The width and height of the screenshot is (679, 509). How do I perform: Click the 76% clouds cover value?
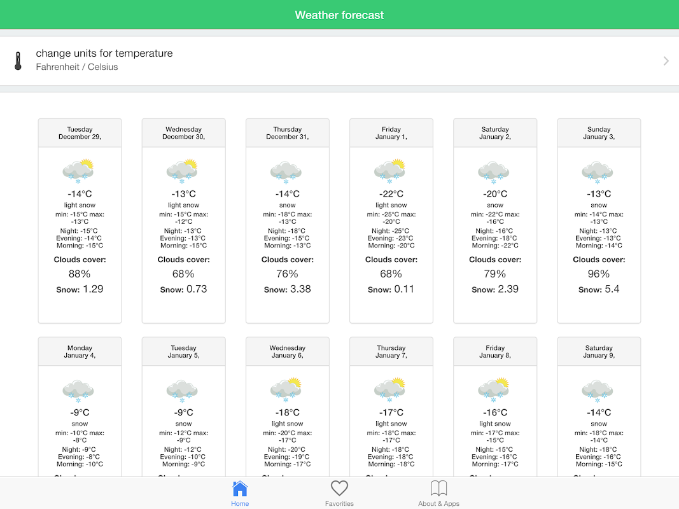[x=288, y=274]
